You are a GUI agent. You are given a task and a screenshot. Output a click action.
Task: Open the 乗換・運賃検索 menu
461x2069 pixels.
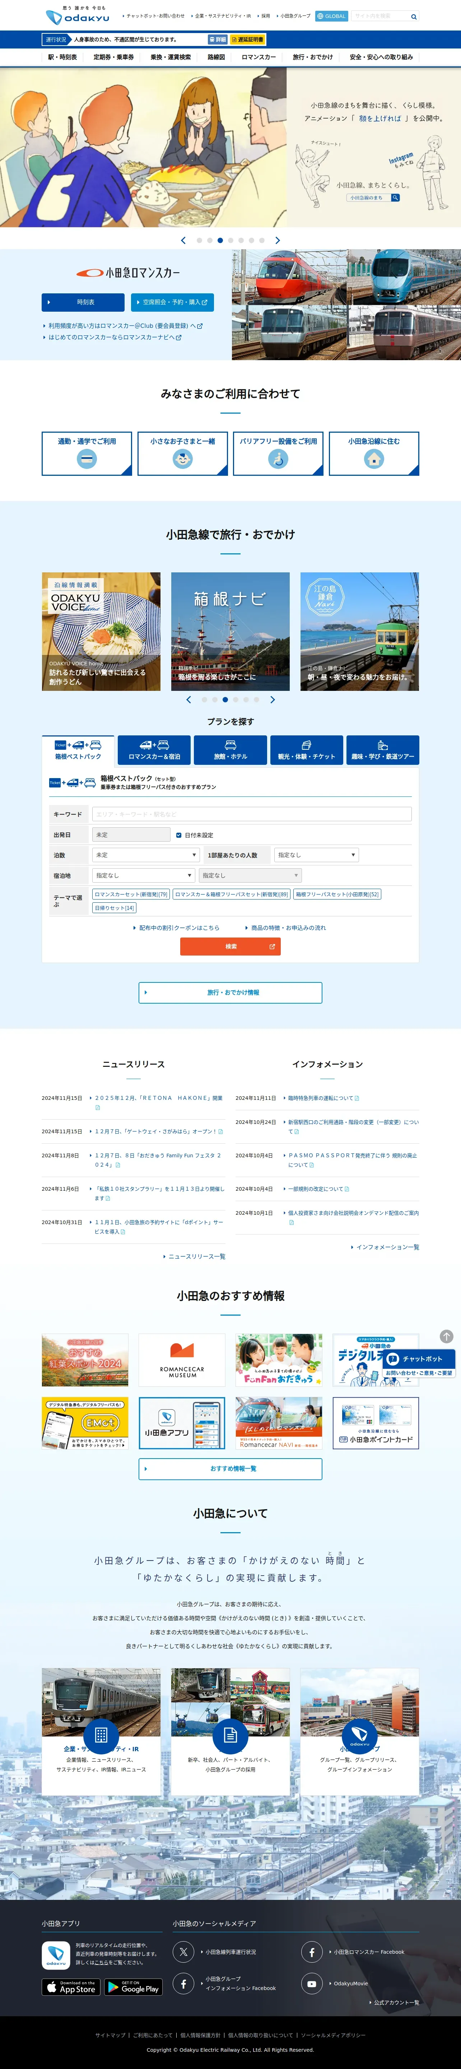pyautogui.click(x=171, y=57)
